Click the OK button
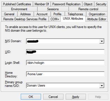 (x=31, y=97)
